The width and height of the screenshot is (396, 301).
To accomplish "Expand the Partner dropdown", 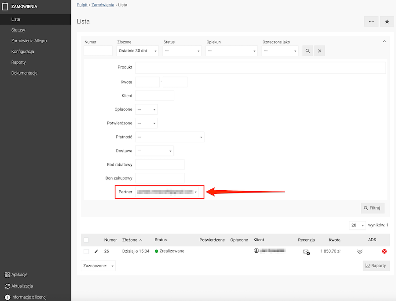I will click(167, 192).
